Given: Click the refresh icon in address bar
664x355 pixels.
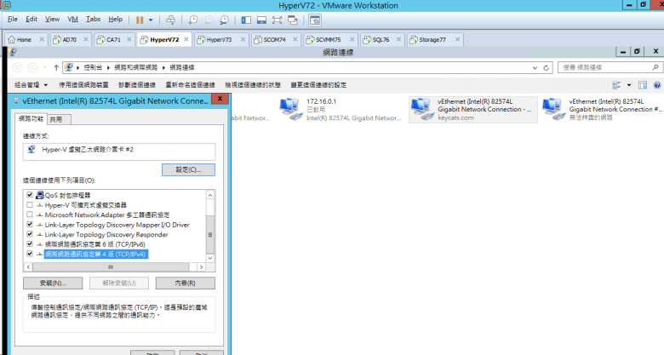Looking at the screenshot, I should pos(546,66).
